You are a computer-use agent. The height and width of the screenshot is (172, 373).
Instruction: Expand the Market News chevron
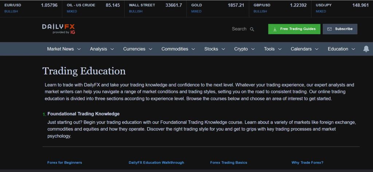tap(79, 49)
